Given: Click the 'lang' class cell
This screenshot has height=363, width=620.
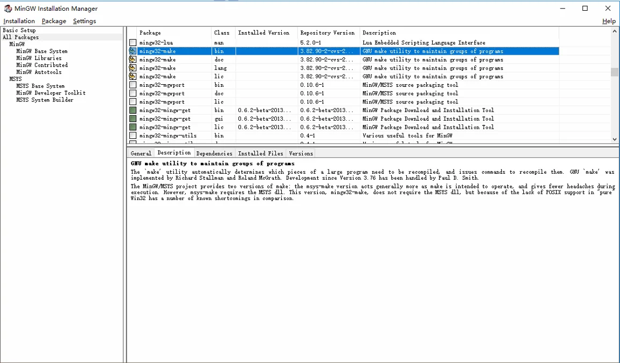Looking at the screenshot, I should (x=220, y=68).
